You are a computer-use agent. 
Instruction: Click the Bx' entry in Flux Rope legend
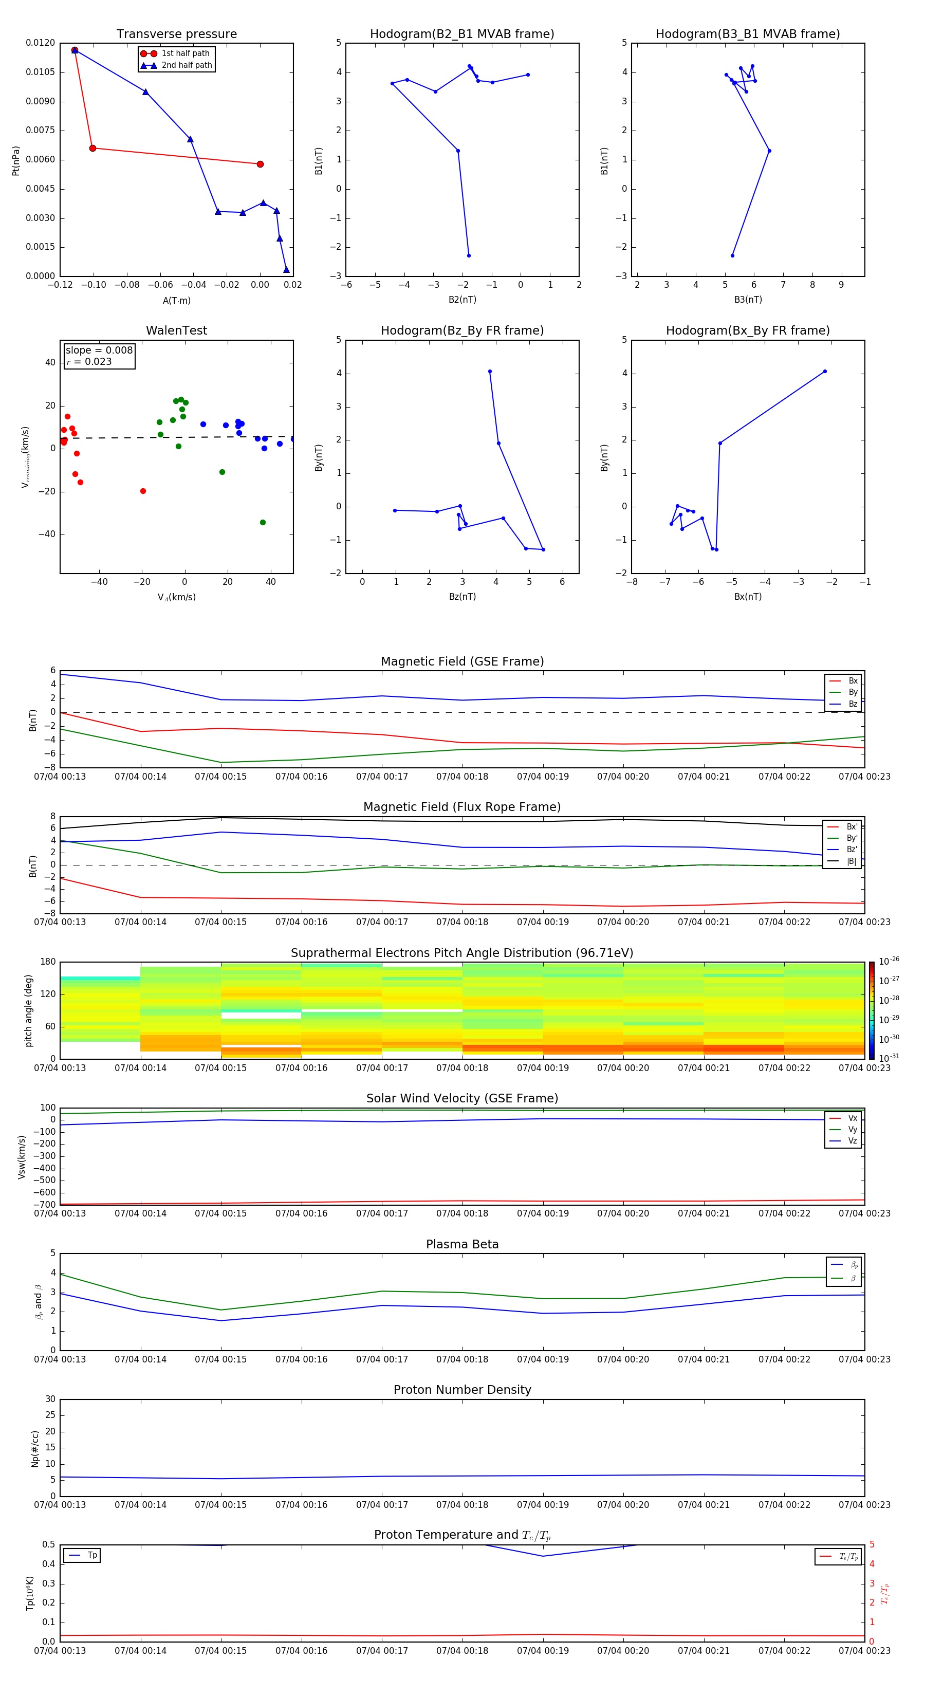click(x=843, y=826)
